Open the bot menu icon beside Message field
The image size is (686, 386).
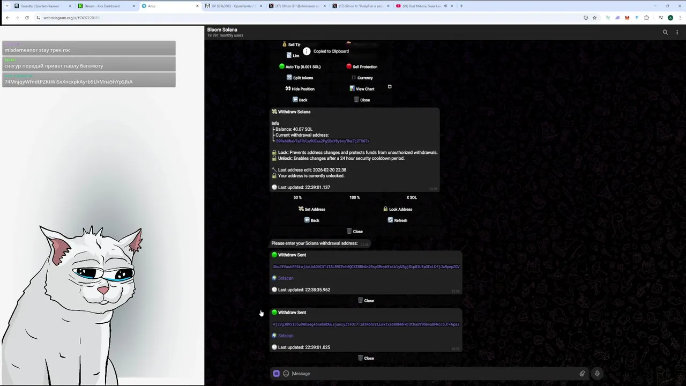point(276,374)
